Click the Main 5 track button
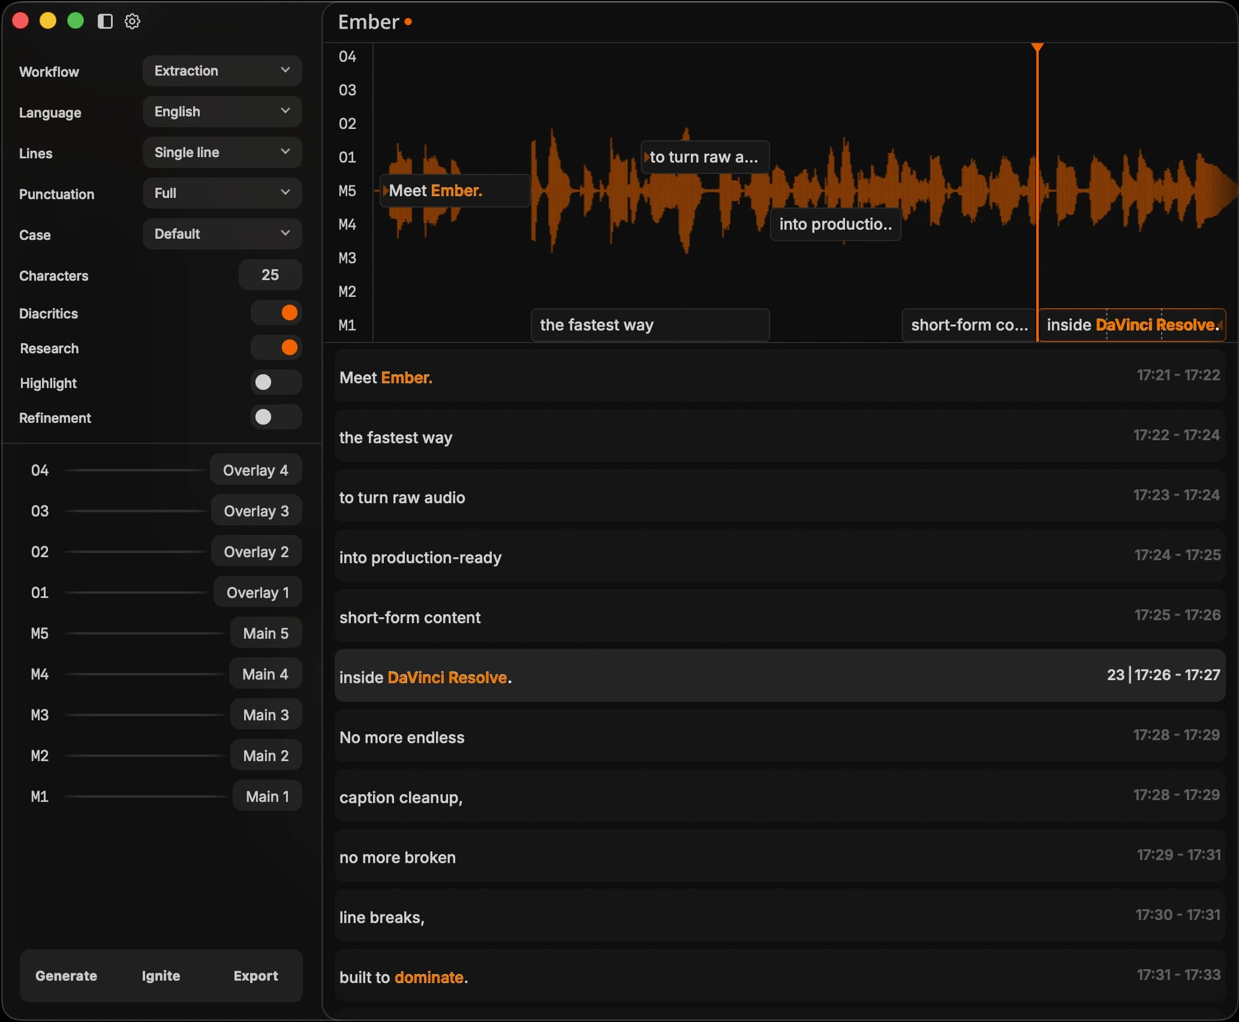The height and width of the screenshot is (1022, 1239). [x=266, y=633]
